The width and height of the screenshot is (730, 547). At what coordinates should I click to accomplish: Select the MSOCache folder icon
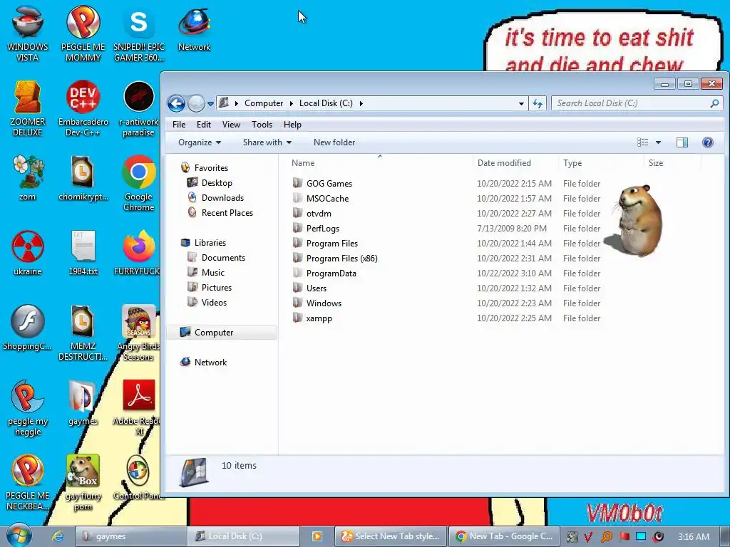[297, 198]
